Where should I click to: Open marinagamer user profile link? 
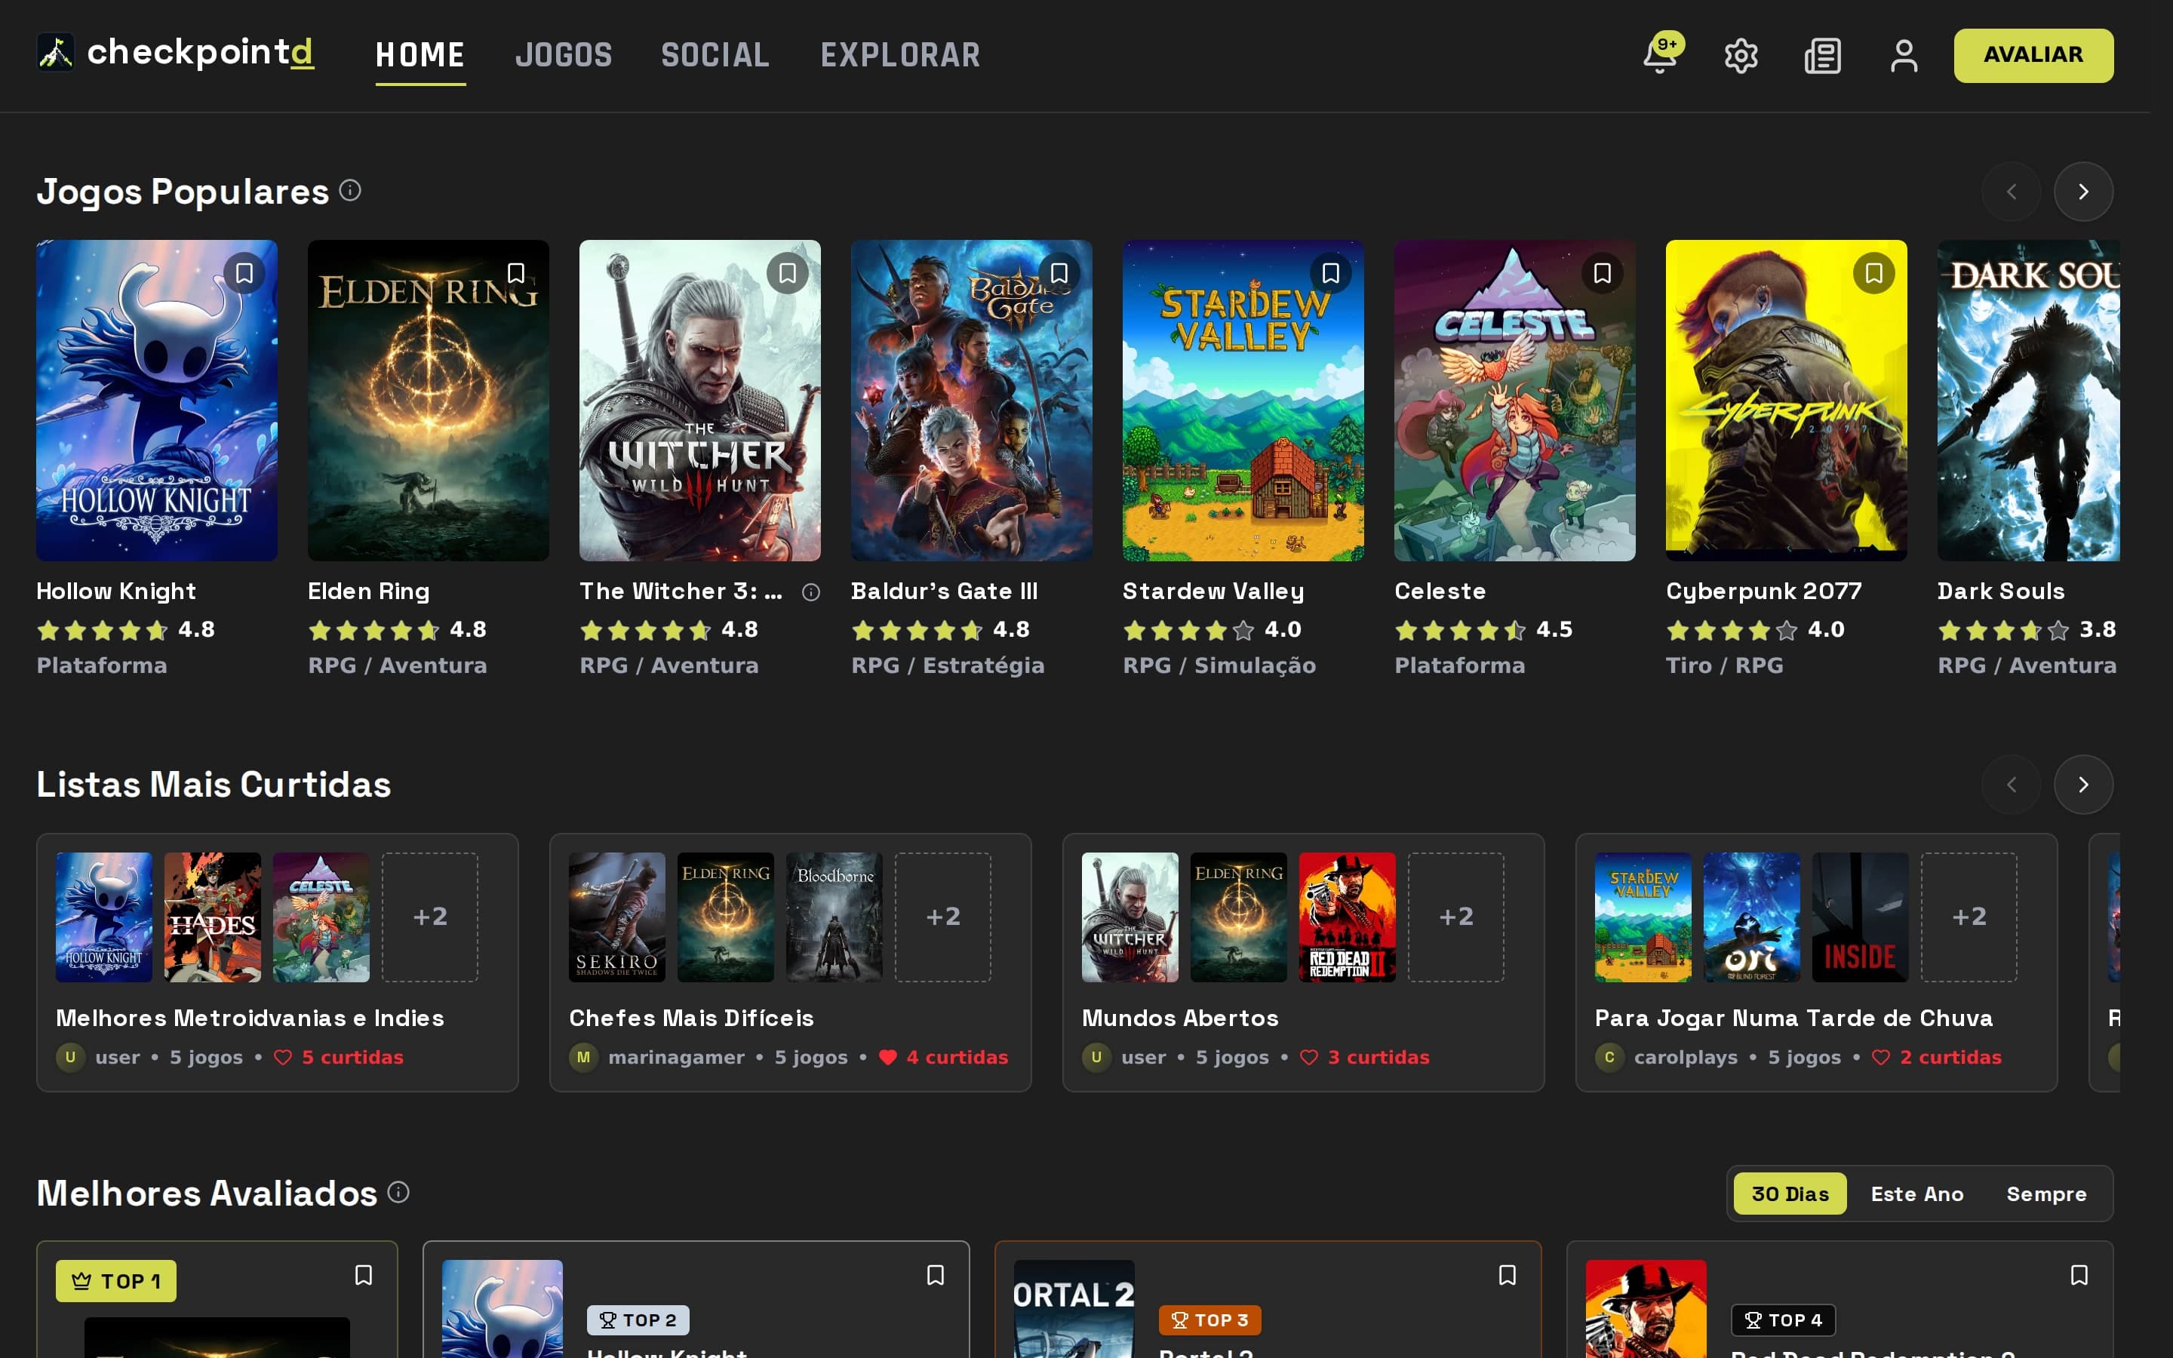676,1057
